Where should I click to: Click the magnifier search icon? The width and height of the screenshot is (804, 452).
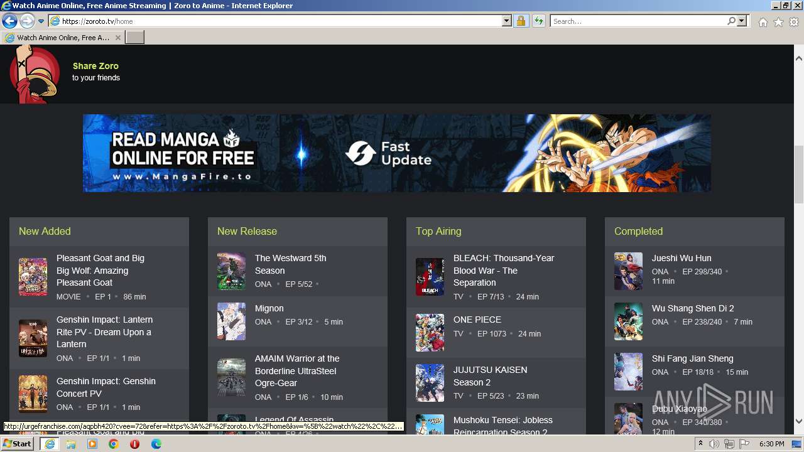(731, 21)
